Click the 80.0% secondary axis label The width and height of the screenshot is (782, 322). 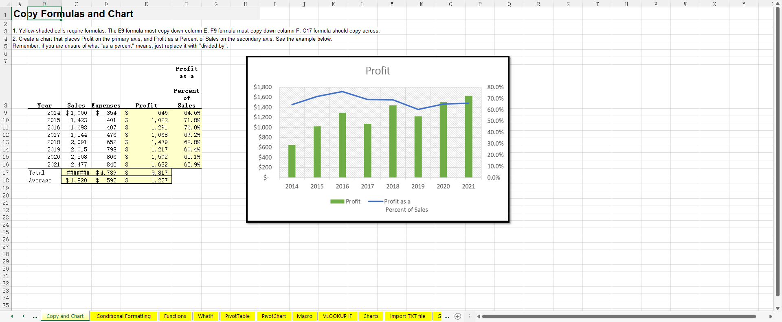tap(495, 87)
